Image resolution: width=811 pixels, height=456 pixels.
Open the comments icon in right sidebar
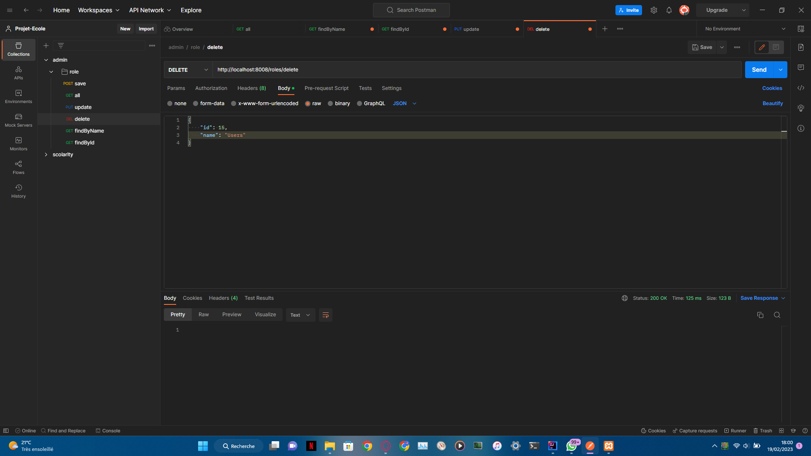tap(801, 68)
